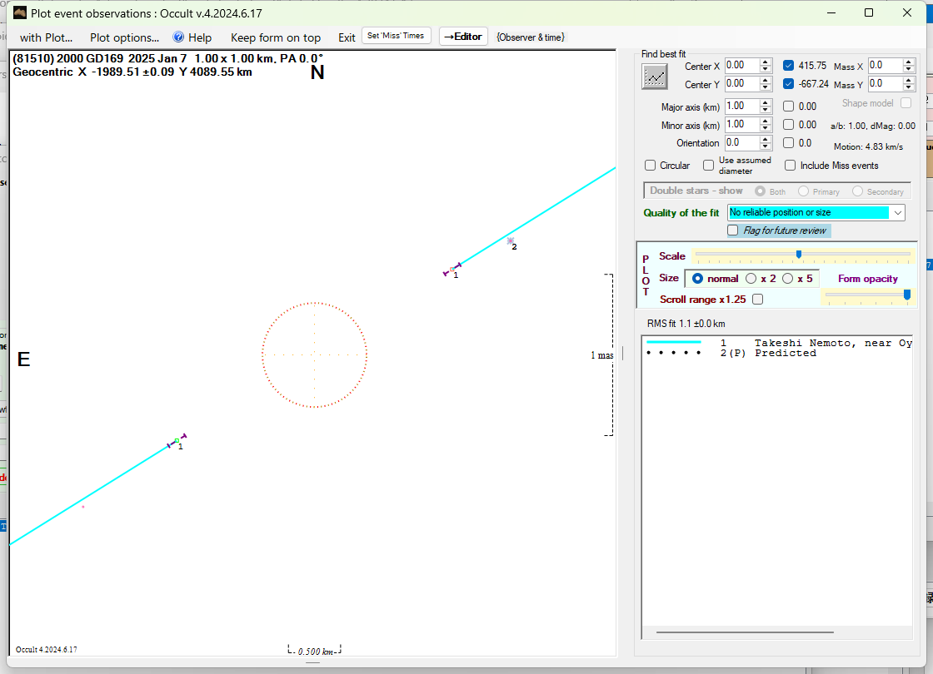Screen dimensions: 933x674
Task: Click the Center Y input field
Action: tap(741, 84)
